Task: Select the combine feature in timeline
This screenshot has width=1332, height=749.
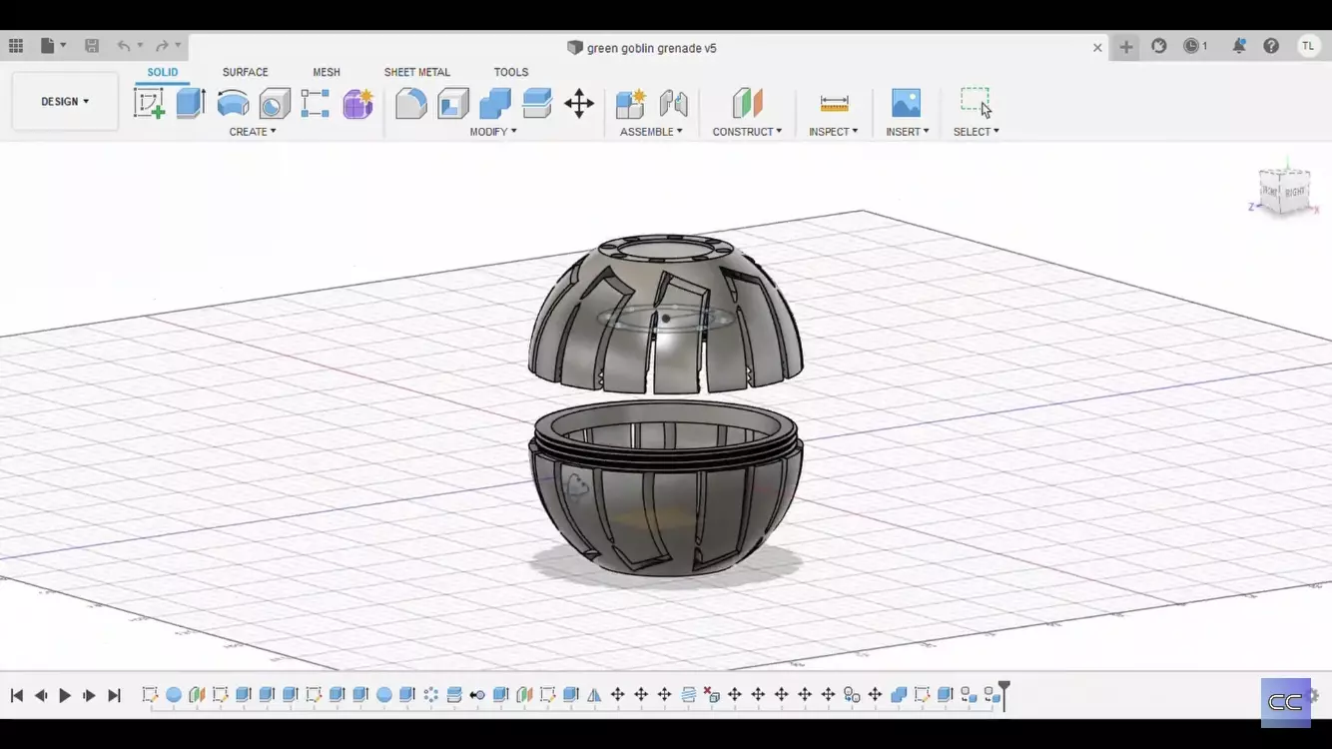Action: point(899,695)
